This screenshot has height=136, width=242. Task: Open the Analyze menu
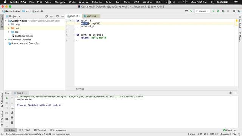[84, 2]
